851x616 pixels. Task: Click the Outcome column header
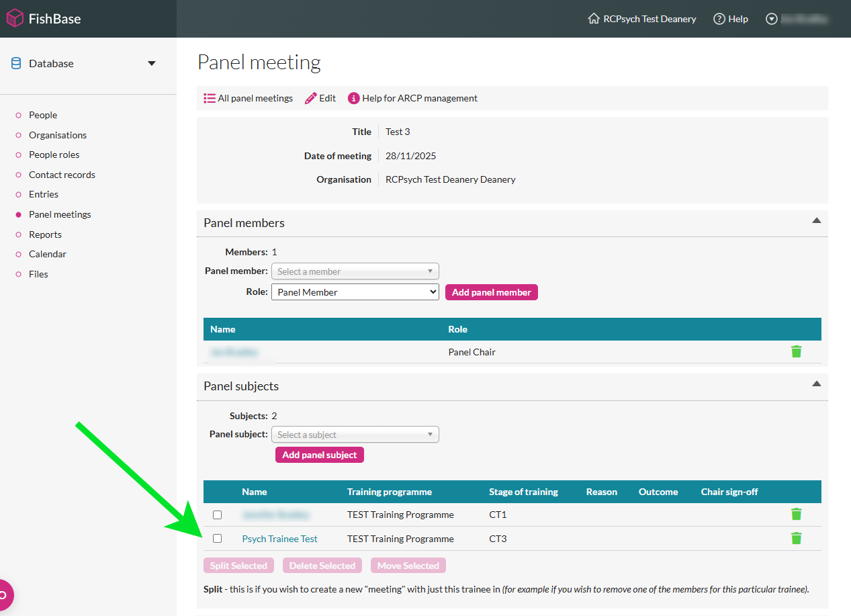[x=658, y=492]
